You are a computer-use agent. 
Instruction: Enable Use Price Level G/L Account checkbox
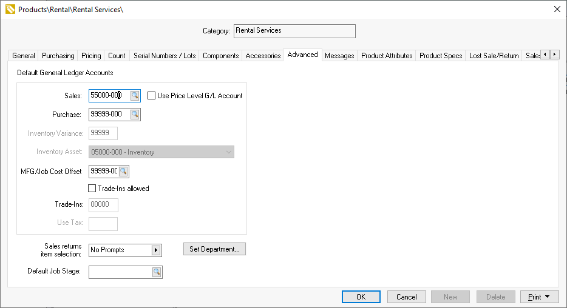(x=152, y=96)
